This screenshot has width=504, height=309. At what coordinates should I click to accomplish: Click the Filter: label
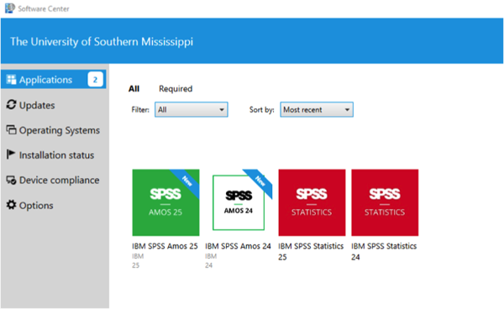(140, 109)
